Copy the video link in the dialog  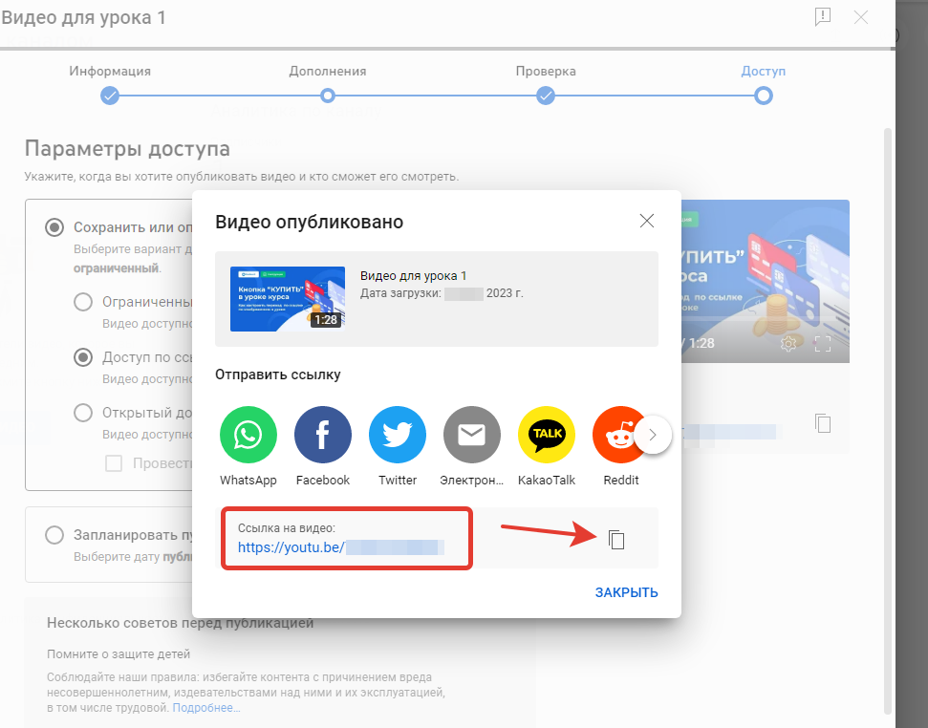click(x=616, y=540)
